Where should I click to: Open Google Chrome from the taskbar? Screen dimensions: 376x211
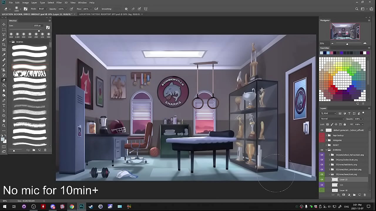click(x=72, y=207)
